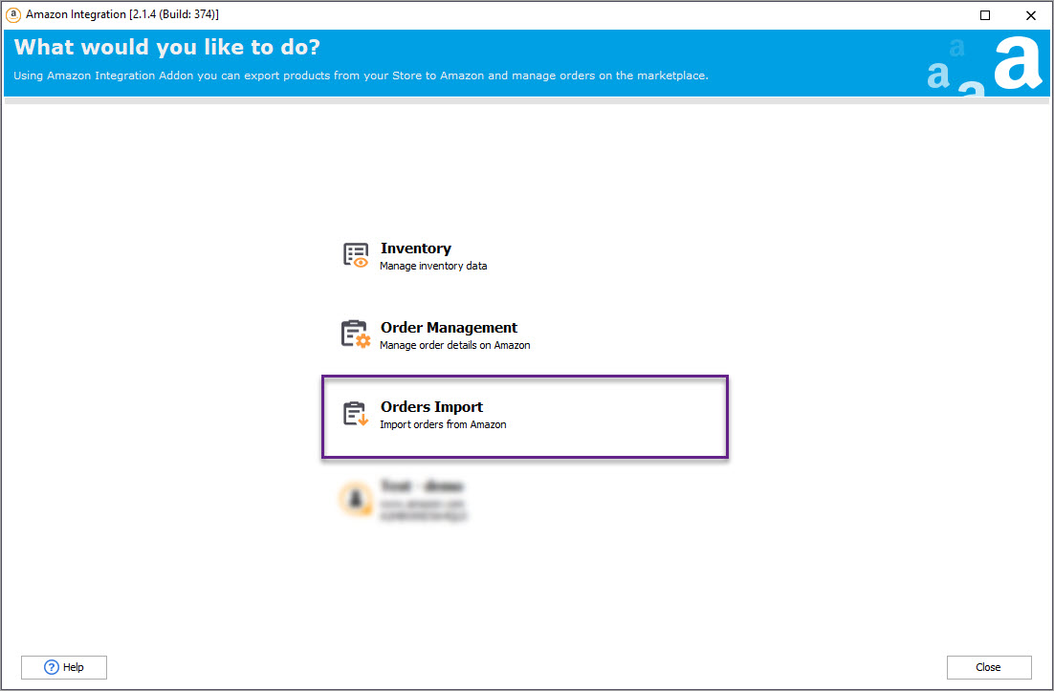Click the Amazon Integration title bar icon

click(x=13, y=14)
